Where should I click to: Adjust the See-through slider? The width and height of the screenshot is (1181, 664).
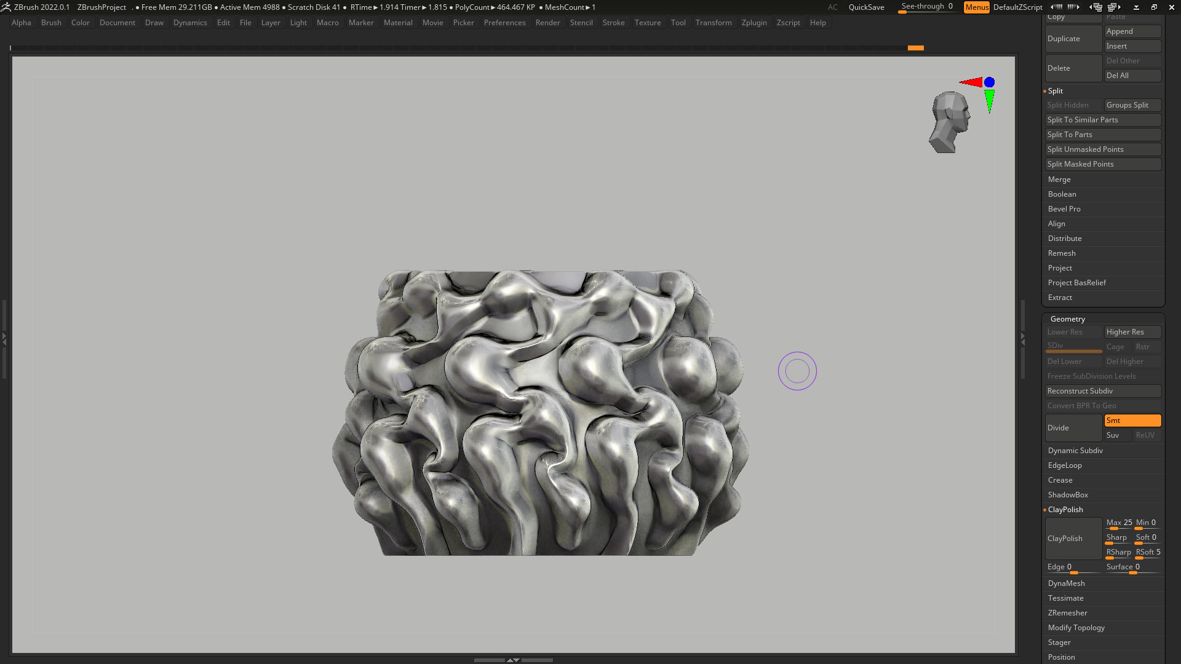928,7
